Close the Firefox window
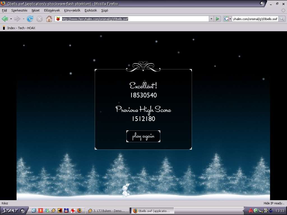 [283, 4]
